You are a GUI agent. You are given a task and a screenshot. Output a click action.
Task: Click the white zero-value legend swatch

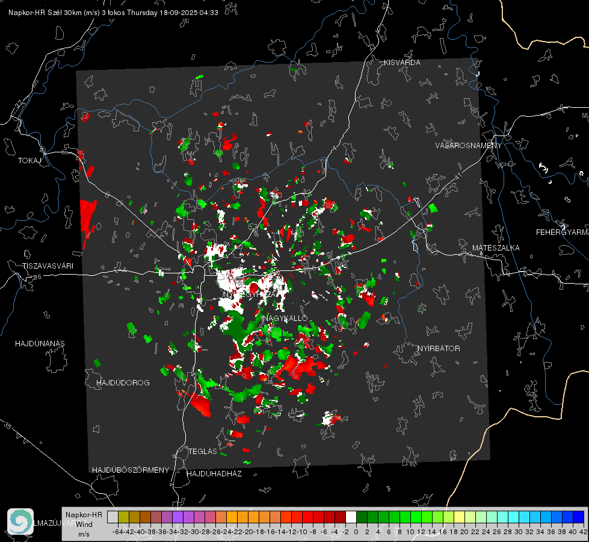[351, 517]
